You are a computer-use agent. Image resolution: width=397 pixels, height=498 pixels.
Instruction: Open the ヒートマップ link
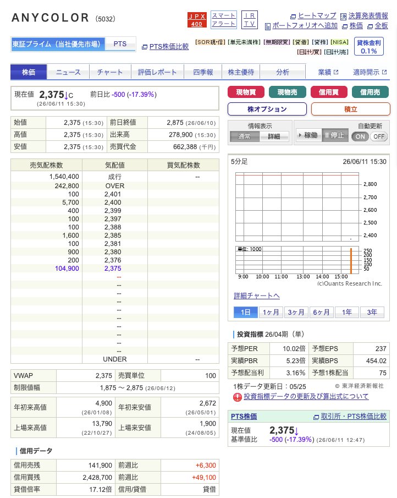click(317, 15)
